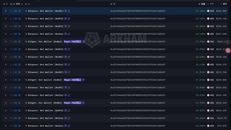Click the UNI token icon in the $166.98K row
This screenshot has width=231, height=130.
pos(208,11)
